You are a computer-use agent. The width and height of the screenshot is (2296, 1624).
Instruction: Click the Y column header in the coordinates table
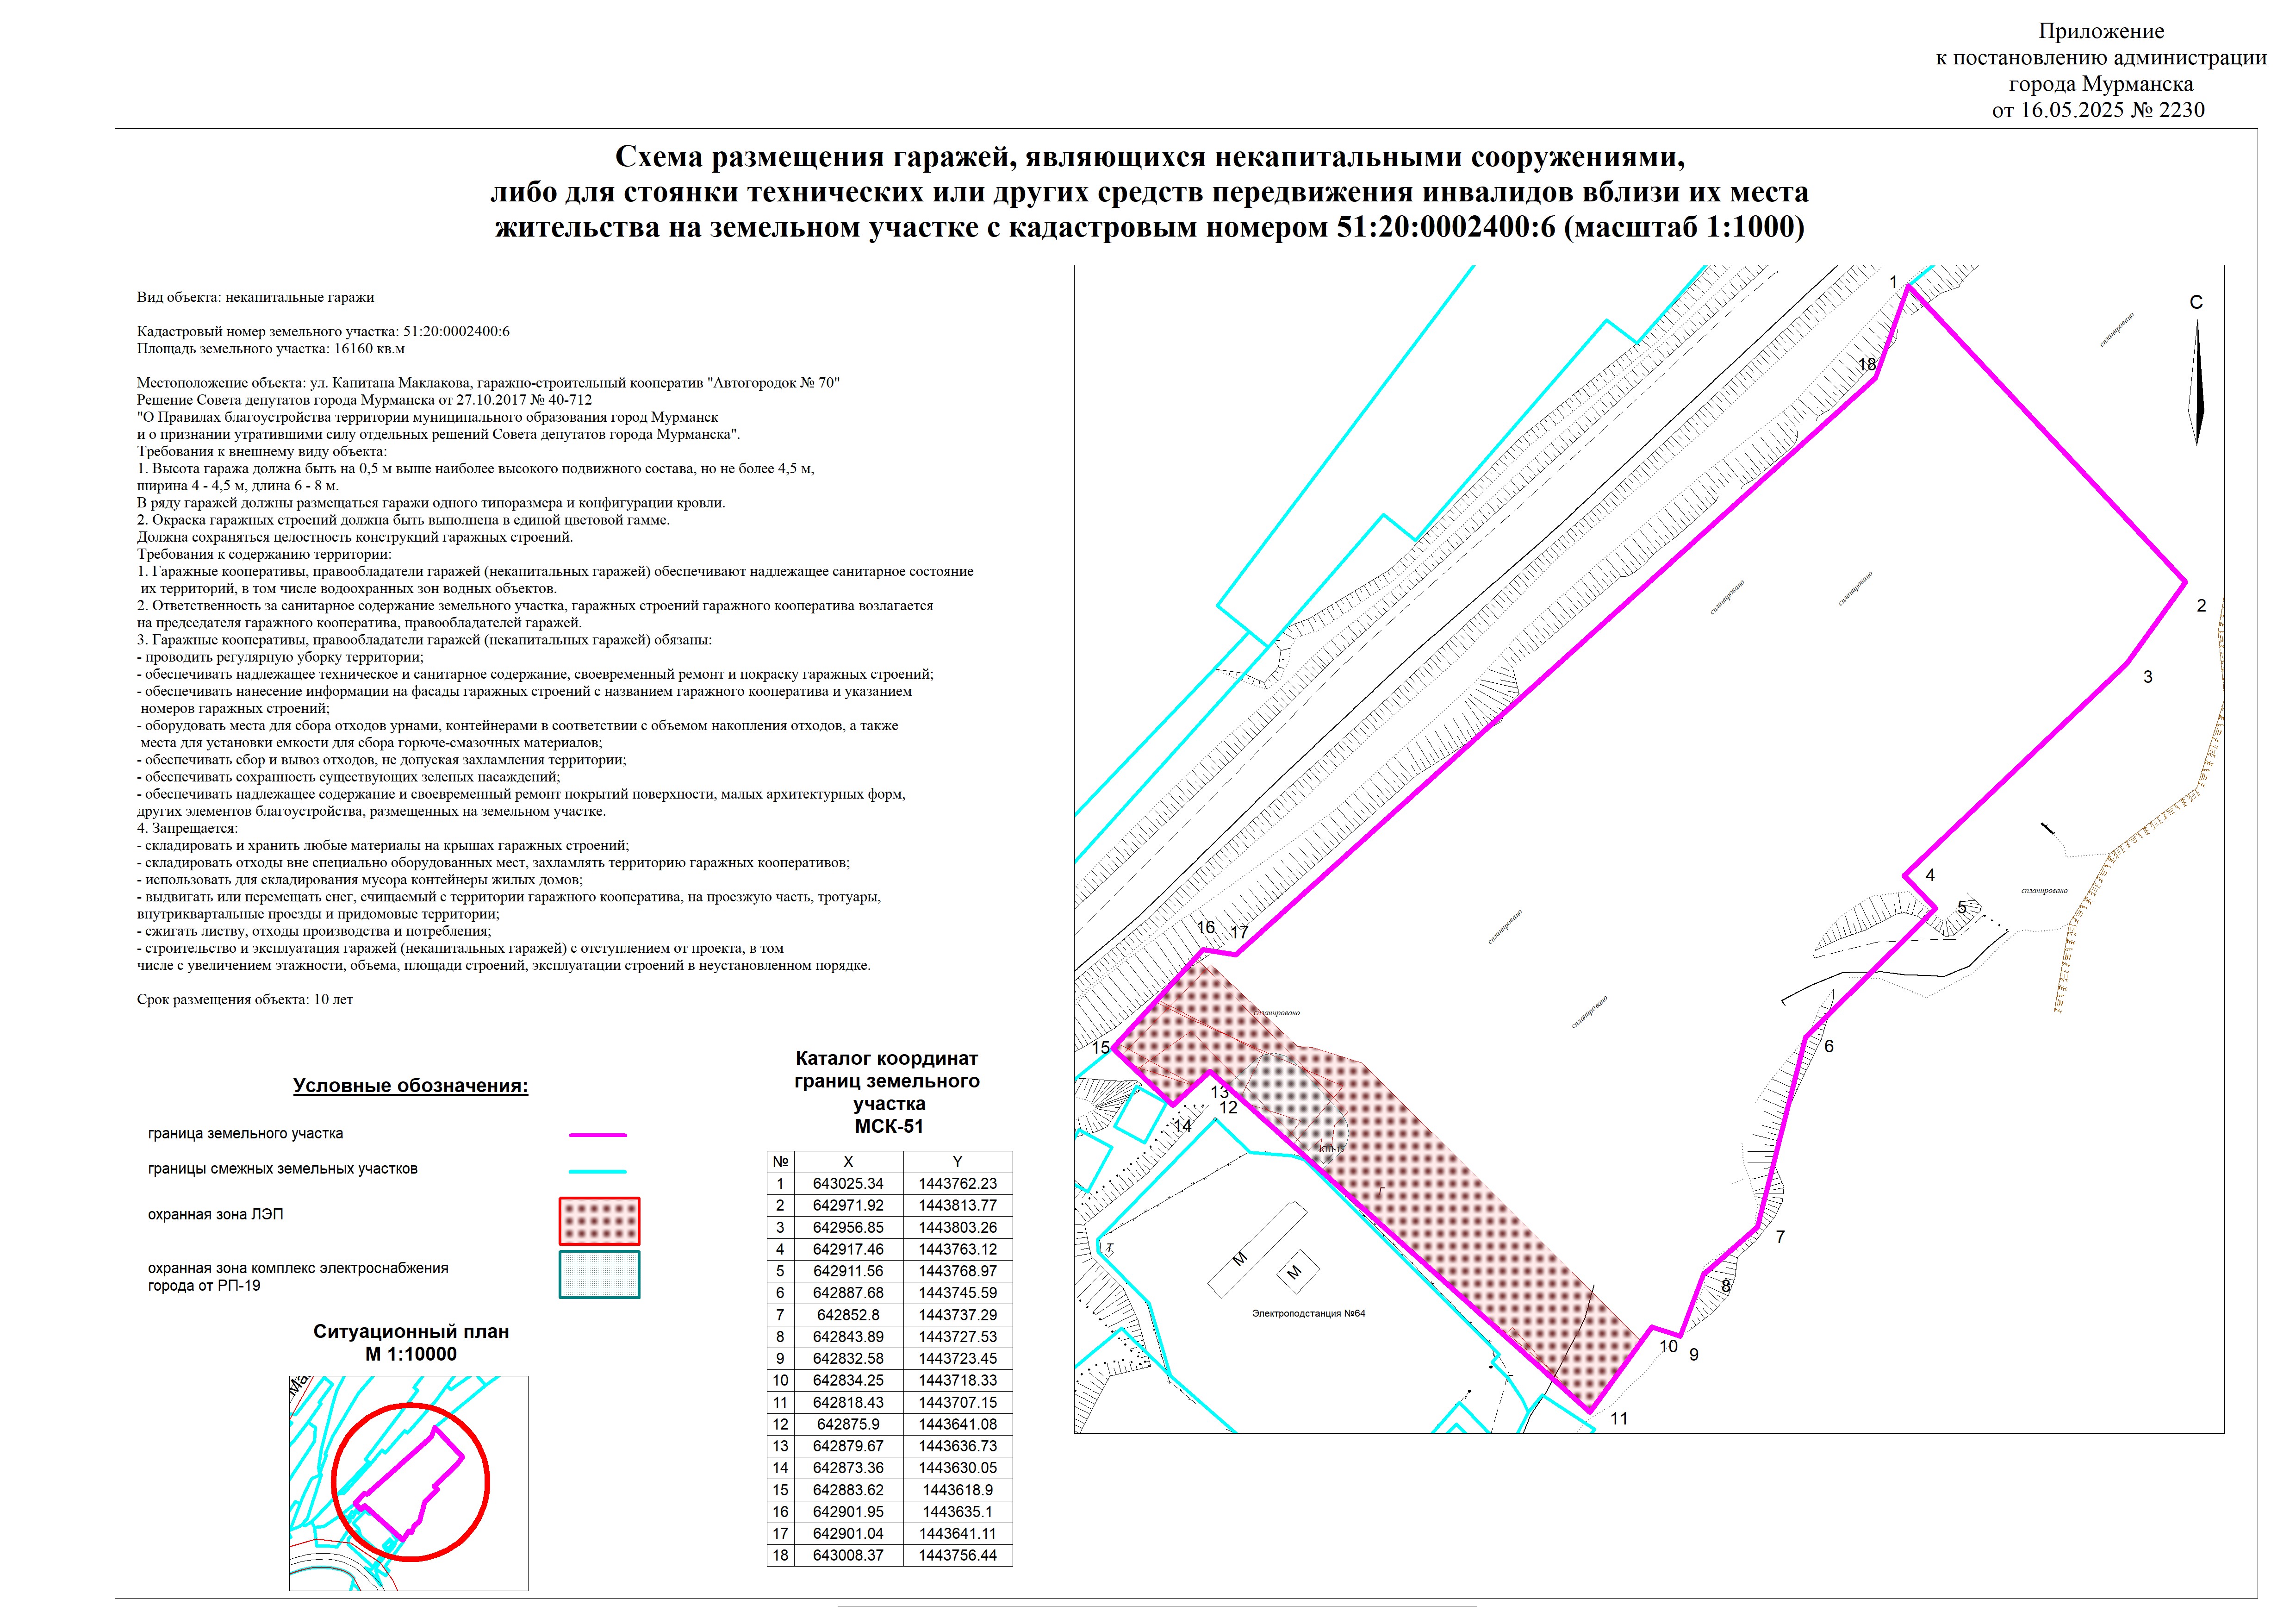[957, 1161]
